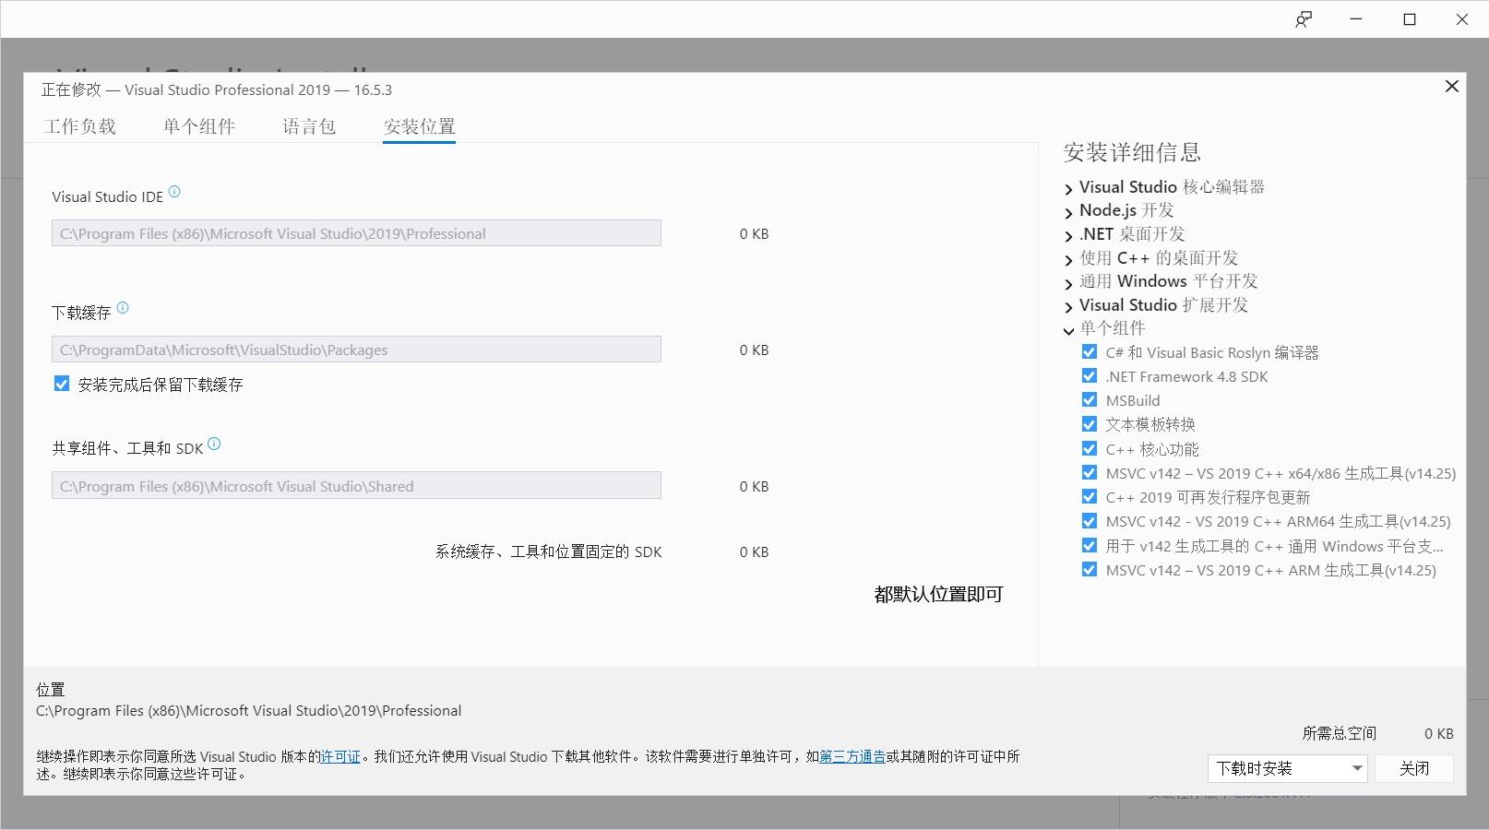Viewport: 1489px width, 830px height.
Task: Expand 通用 Windows 平台开发 details
Action: (1068, 283)
